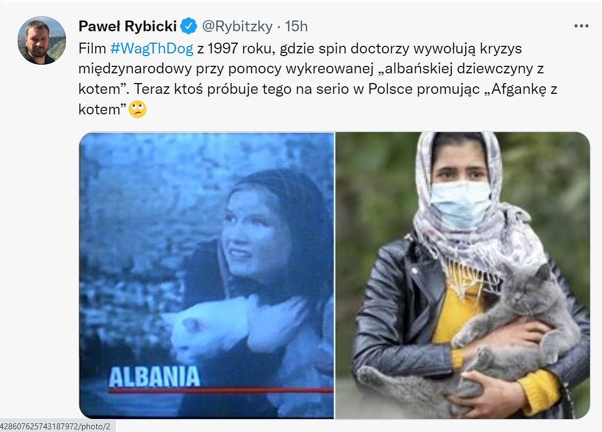The image size is (602, 432).
Task: Click the eye-roll emoji ending the tweet
Action: tap(137, 109)
